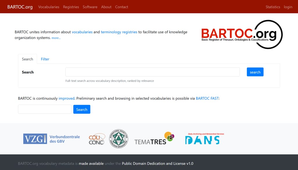Screen dimensions: 298x170
Task: Open the Coli-Conc logo link
Action: pos(97,139)
